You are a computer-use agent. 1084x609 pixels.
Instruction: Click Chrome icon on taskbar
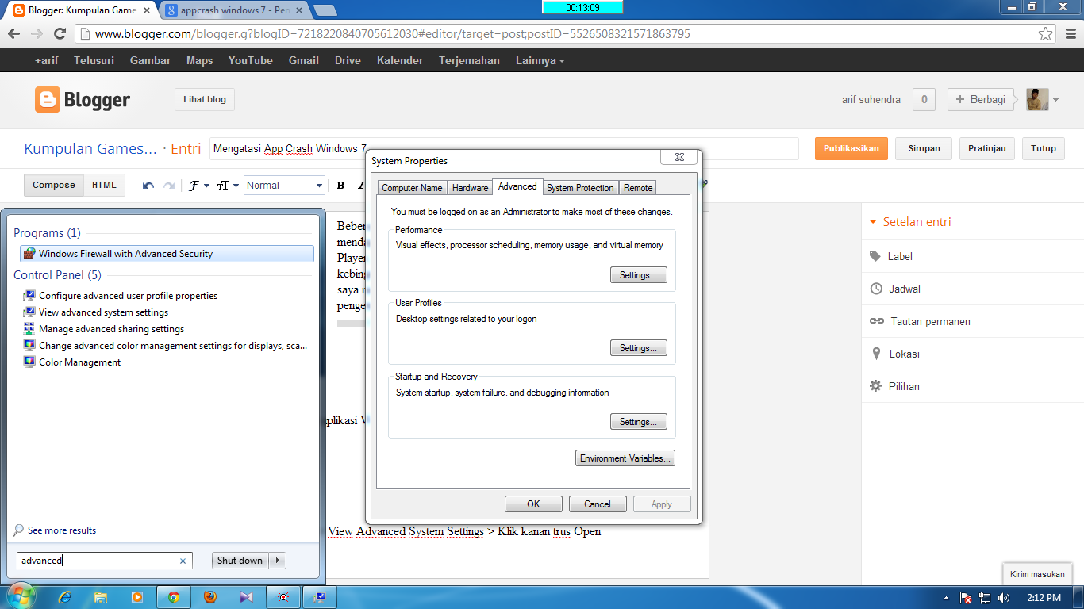[174, 597]
